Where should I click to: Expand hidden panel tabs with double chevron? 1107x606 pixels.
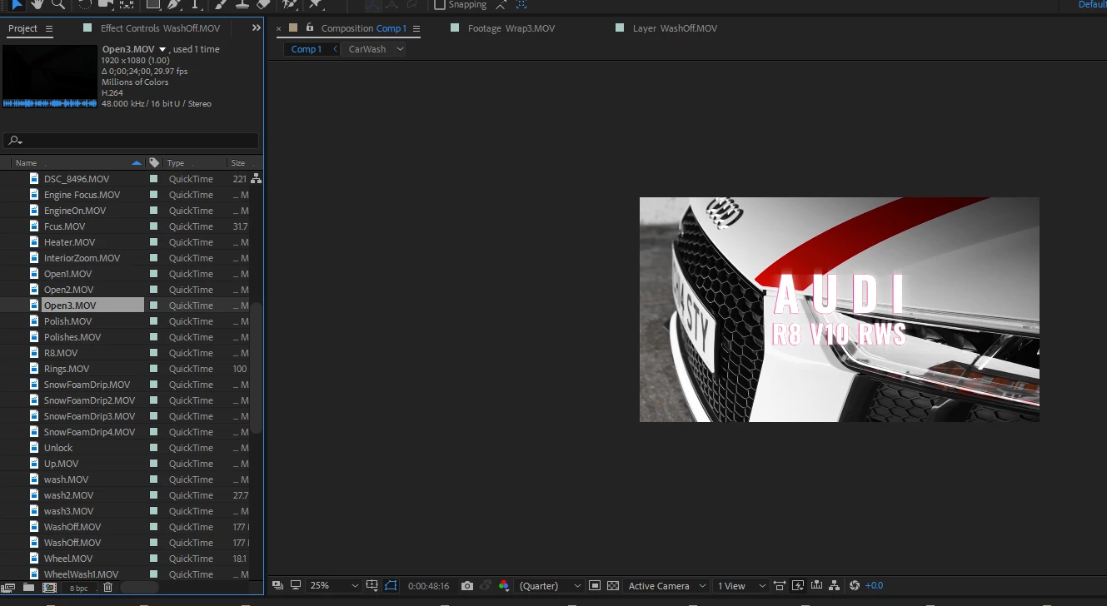coord(257,28)
